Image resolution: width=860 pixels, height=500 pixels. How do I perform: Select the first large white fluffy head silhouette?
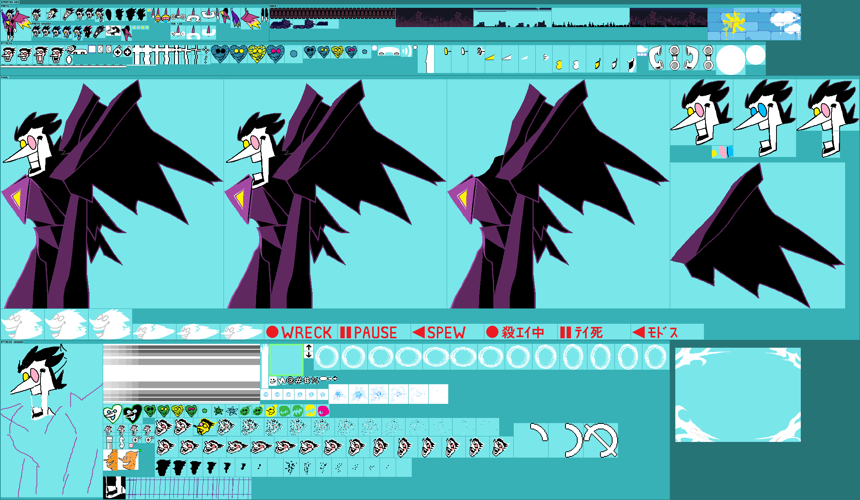(22, 324)
